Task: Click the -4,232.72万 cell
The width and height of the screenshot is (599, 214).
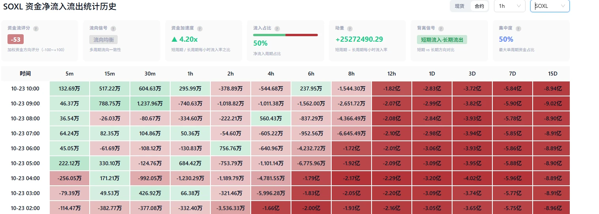Action: [x=311, y=148]
